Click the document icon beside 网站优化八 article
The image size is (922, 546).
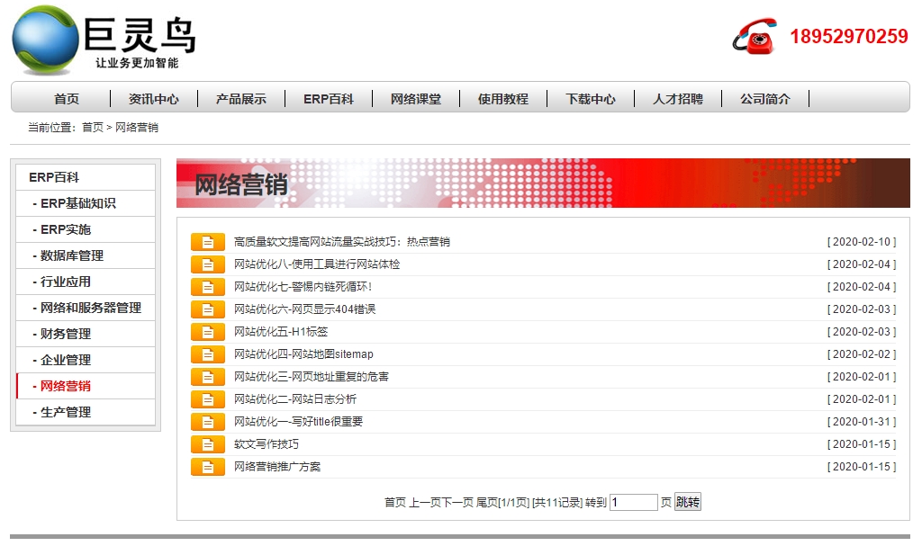[206, 264]
